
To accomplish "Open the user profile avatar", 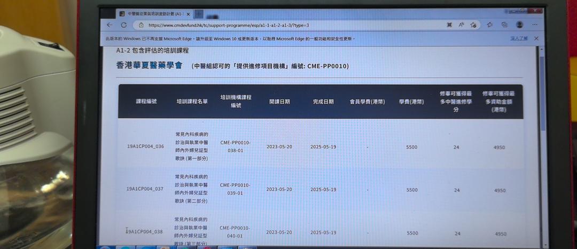I will coord(519,25).
